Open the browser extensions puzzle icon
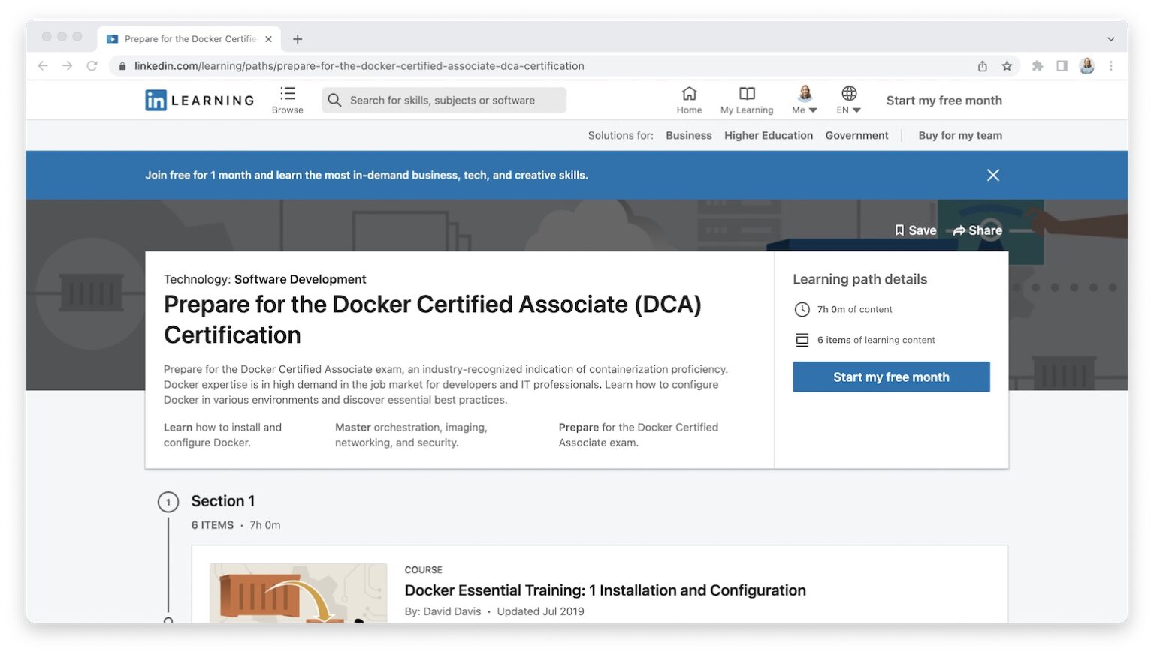Viewport: 1154px width, 655px height. (x=1038, y=65)
